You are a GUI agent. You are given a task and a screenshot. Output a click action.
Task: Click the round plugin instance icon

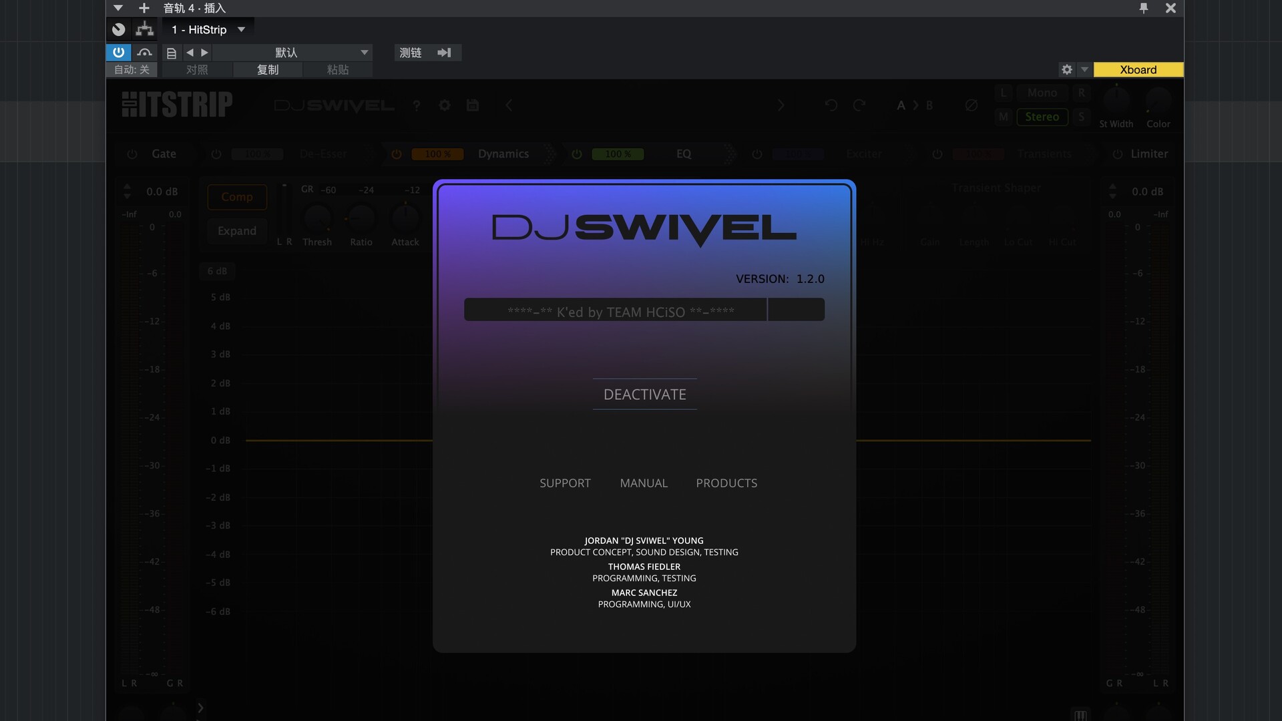pyautogui.click(x=118, y=29)
